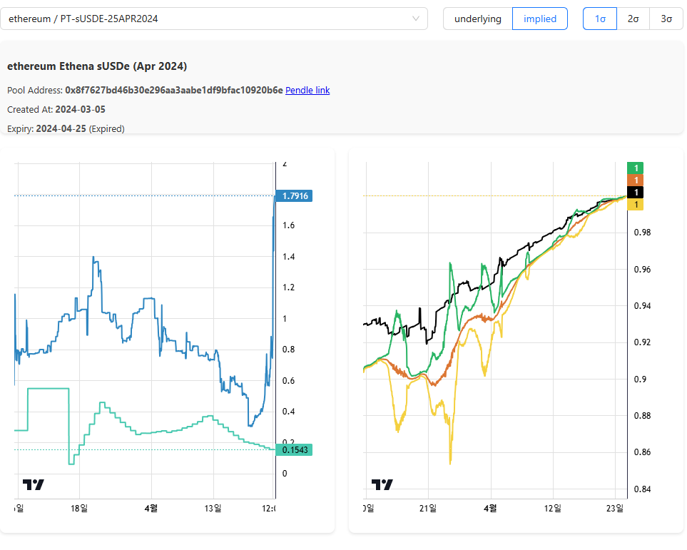Click the 1.6 value on left price scale

click(289, 225)
